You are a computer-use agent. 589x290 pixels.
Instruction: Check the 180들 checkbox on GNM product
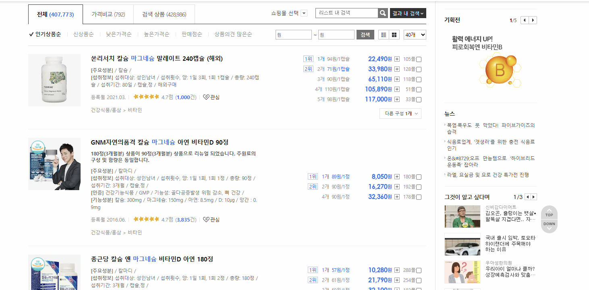(x=418, y=176)
